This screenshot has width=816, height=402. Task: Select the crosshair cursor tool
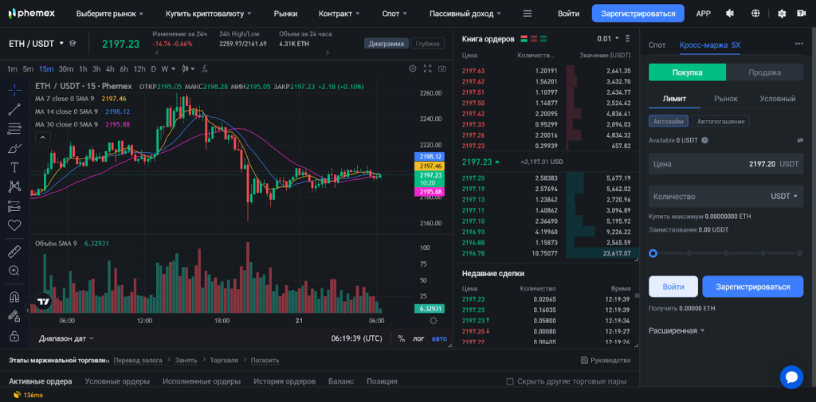14,90
